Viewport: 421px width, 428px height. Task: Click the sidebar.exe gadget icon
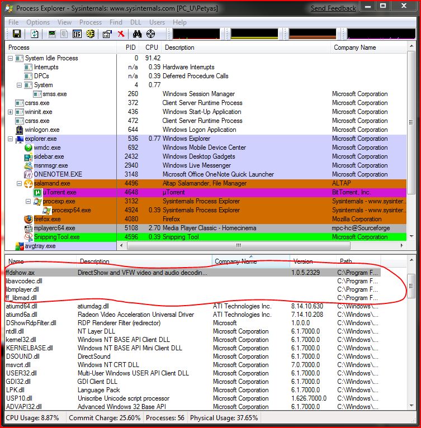click(29, 156)
